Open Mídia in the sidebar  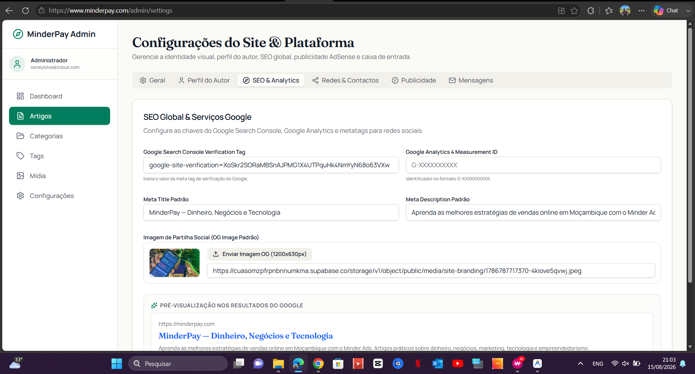point(59,176)
